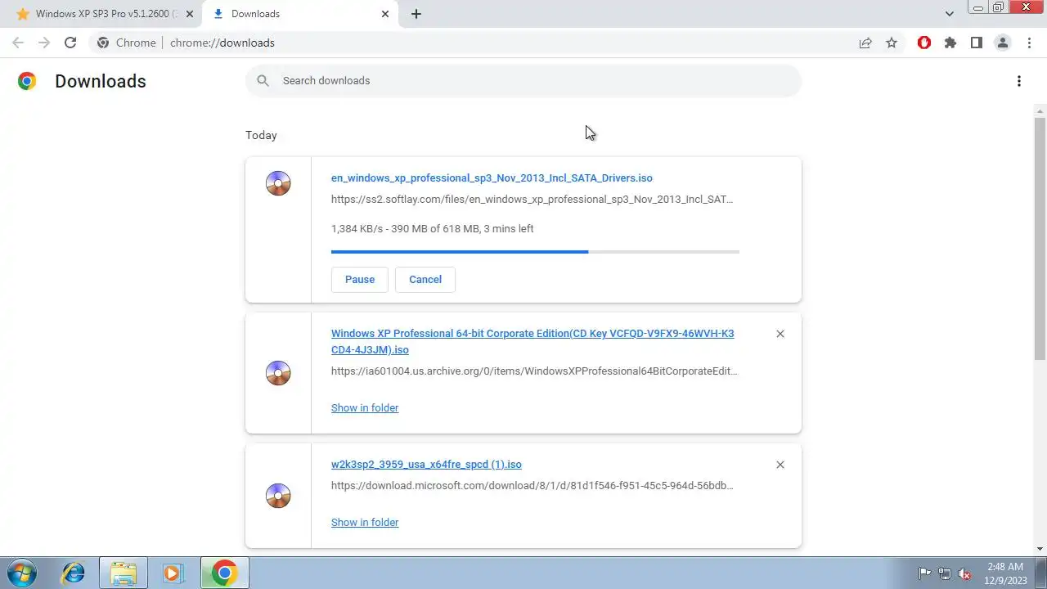Screen dimensions: 1047x589
Task: Open Windows XP Professional 64-bit Corporate Edition link
Action: click(532, 342)
